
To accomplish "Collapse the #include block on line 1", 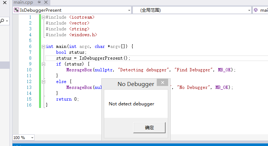I will (x=43, y=17).
